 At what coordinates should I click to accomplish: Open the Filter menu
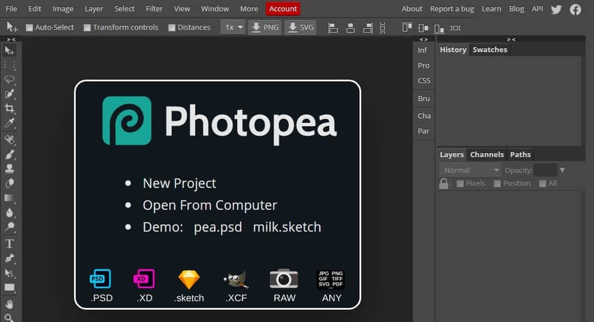click(154, 9)
